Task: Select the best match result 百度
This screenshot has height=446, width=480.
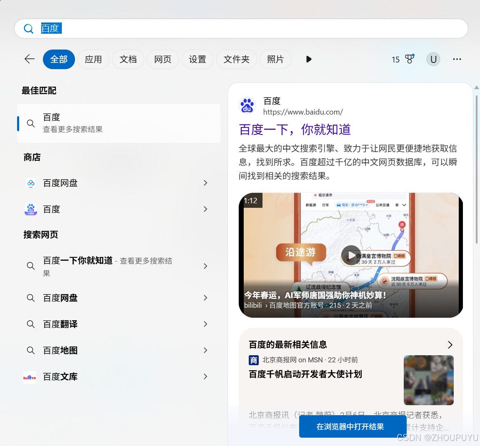Action: 119,123
